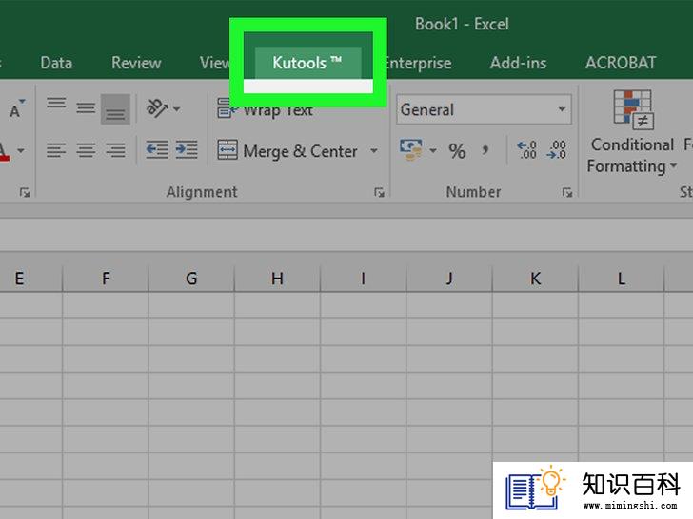693x519 pixels.
Task: Open the General number format combo box
Action: pos(484,109)
